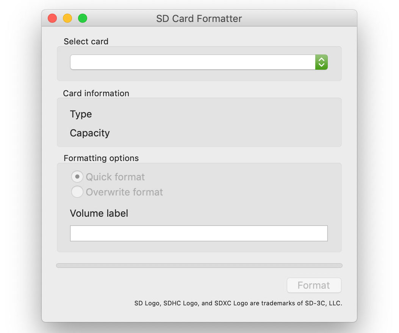Select the Overwrite format radio button

click(x=77, y=192)
